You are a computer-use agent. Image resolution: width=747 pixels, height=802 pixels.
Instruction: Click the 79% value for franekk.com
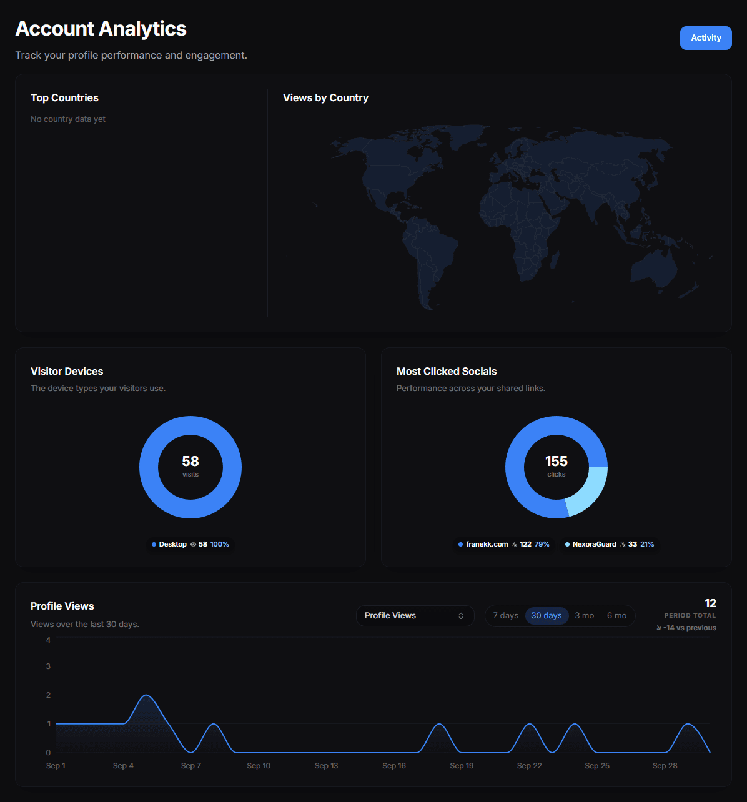(x=542, y=545)
